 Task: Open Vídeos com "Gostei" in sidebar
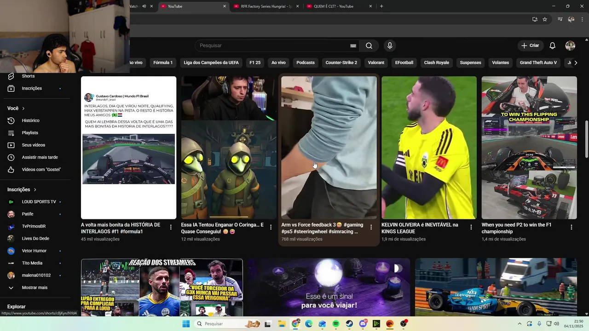[41, 170]
